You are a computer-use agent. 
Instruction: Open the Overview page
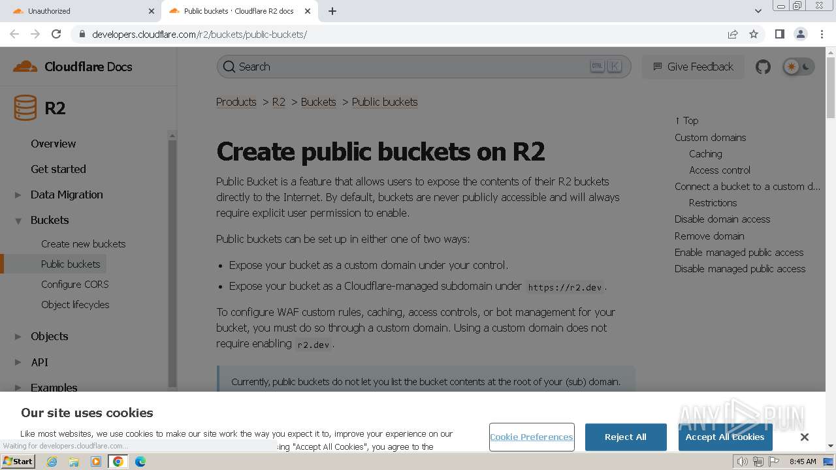(x=53, y=144)
